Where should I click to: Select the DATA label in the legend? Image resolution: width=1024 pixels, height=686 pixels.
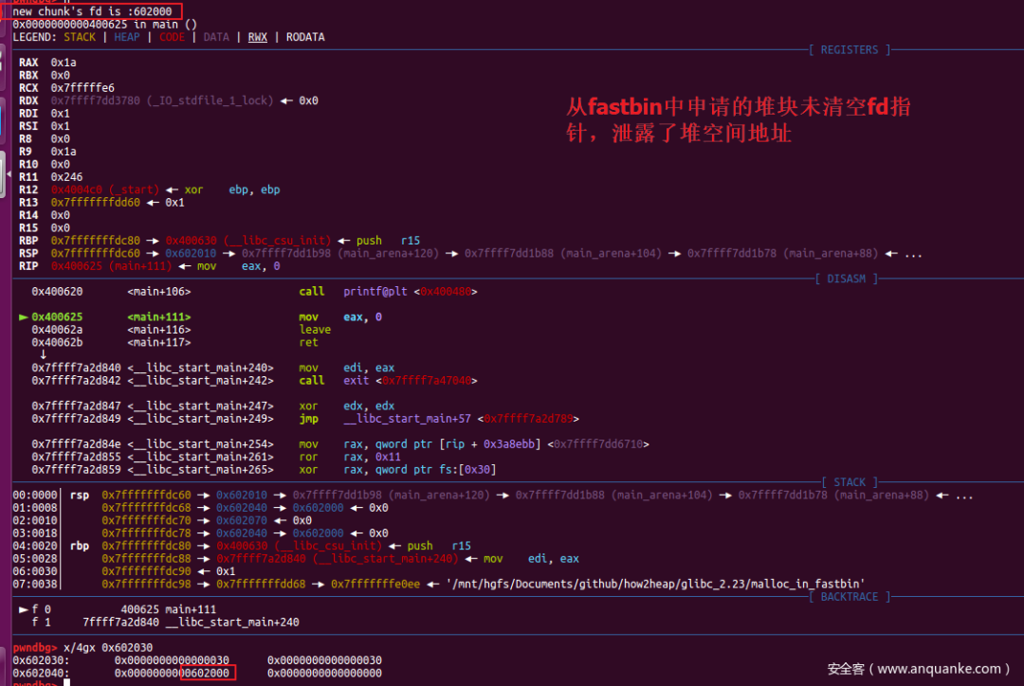pyautogui.click(x=216, y=37)
